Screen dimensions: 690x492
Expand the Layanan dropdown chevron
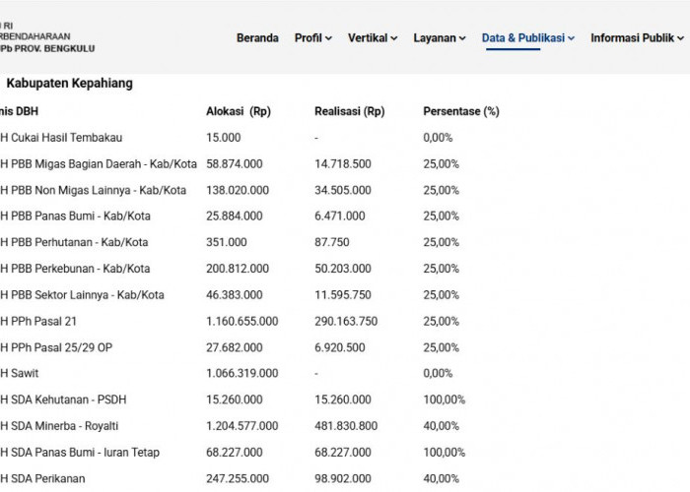pos(462,38)
